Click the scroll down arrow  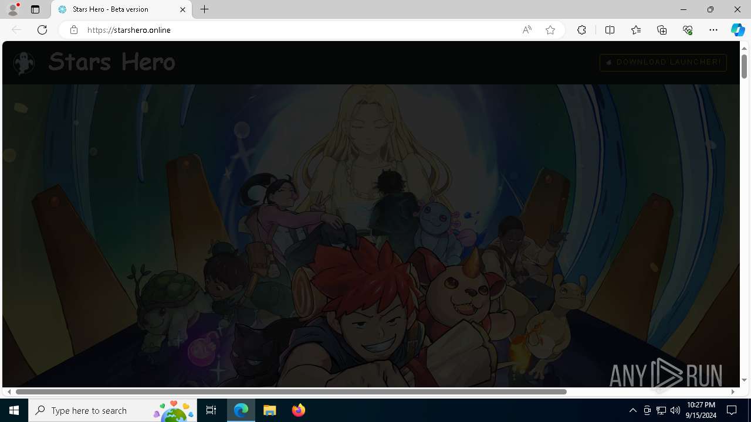pos(745,380)
